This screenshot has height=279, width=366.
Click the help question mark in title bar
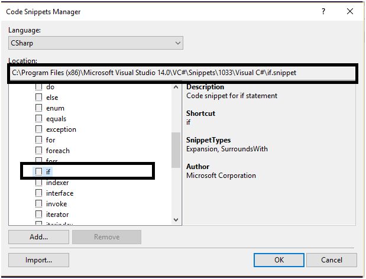click(323, 11)
